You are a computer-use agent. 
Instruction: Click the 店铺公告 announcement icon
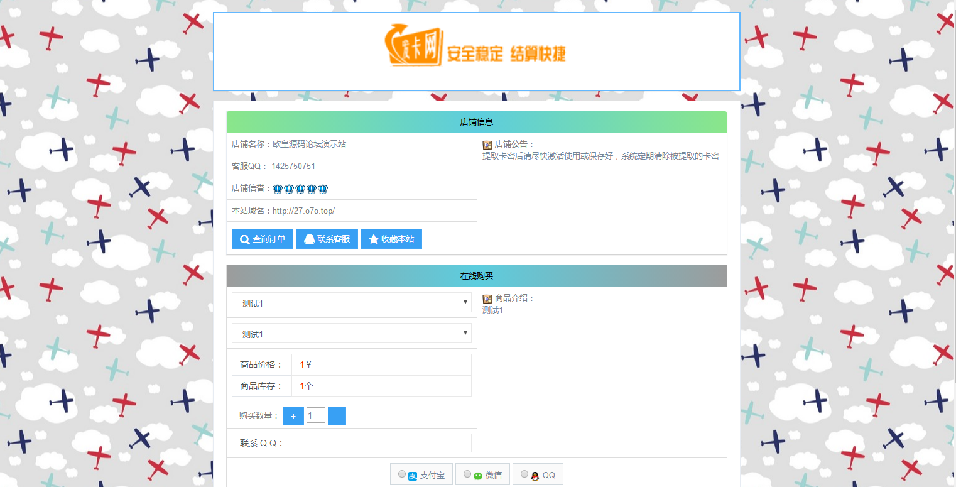(x=486, y=145)
